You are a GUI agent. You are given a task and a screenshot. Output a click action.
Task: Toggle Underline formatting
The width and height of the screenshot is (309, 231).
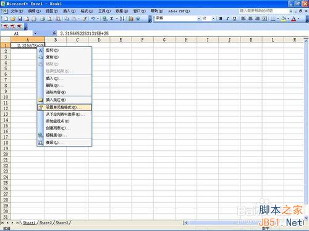(234, 18)
